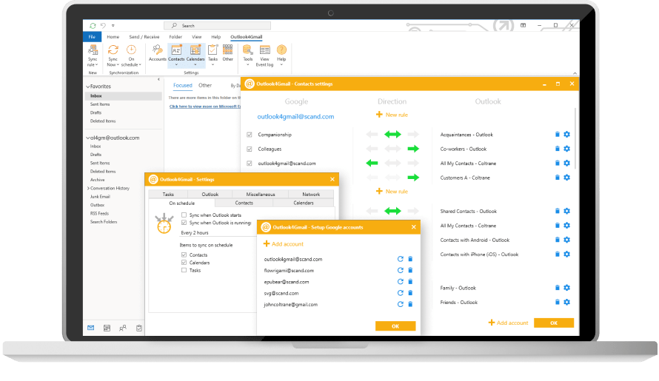Image resolution: width=659 pixels, height=381 pixels.
Task: Click OK in Setup Google accounts dialog
Action: pyautogui.click(x=395, y=326)
